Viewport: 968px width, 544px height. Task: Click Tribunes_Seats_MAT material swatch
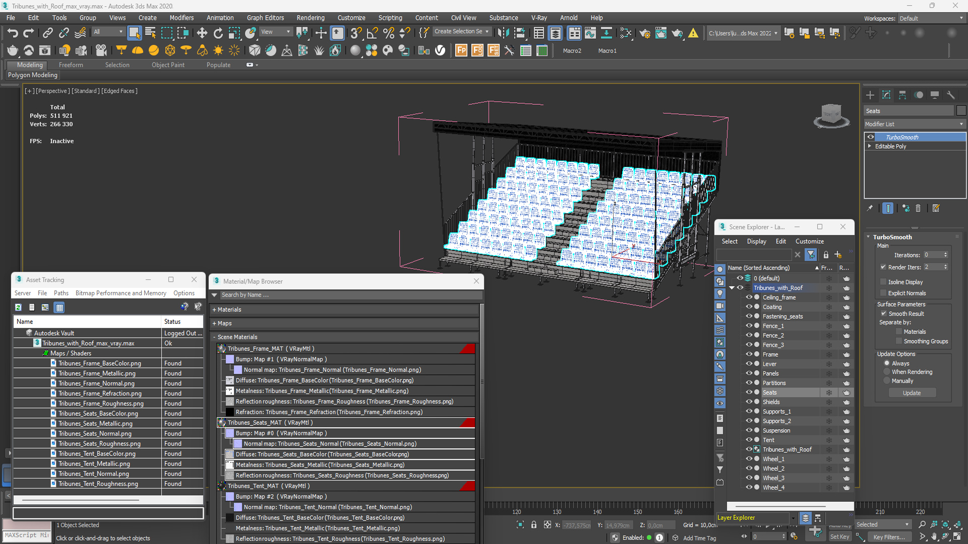[221, 423]
